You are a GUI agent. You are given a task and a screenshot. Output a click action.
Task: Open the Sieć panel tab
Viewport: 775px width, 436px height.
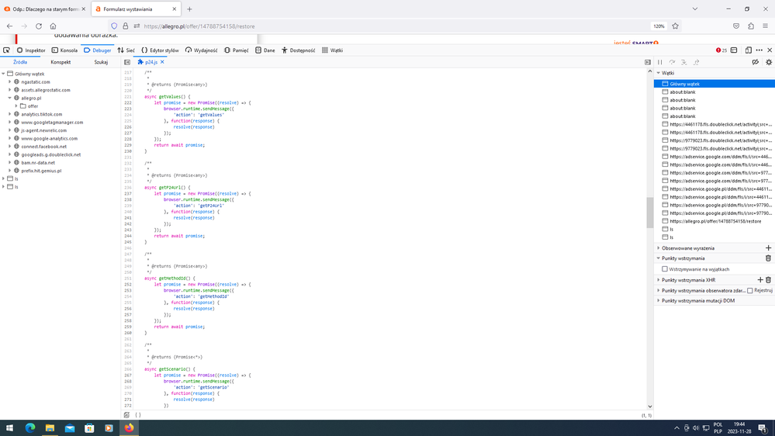[x=126, y=50]
